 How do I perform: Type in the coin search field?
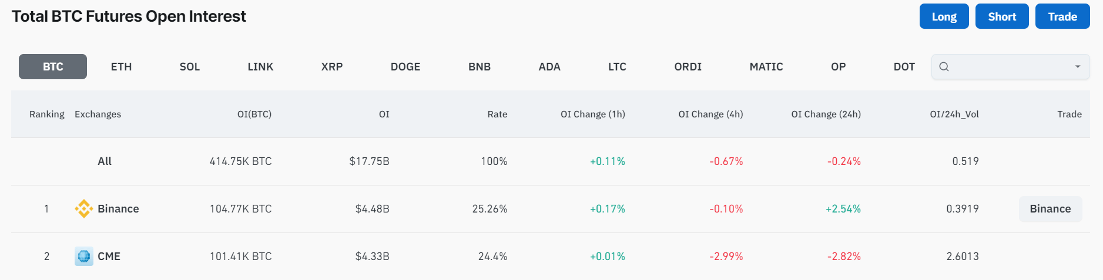pyautogui.click(x=1008, y=67)
